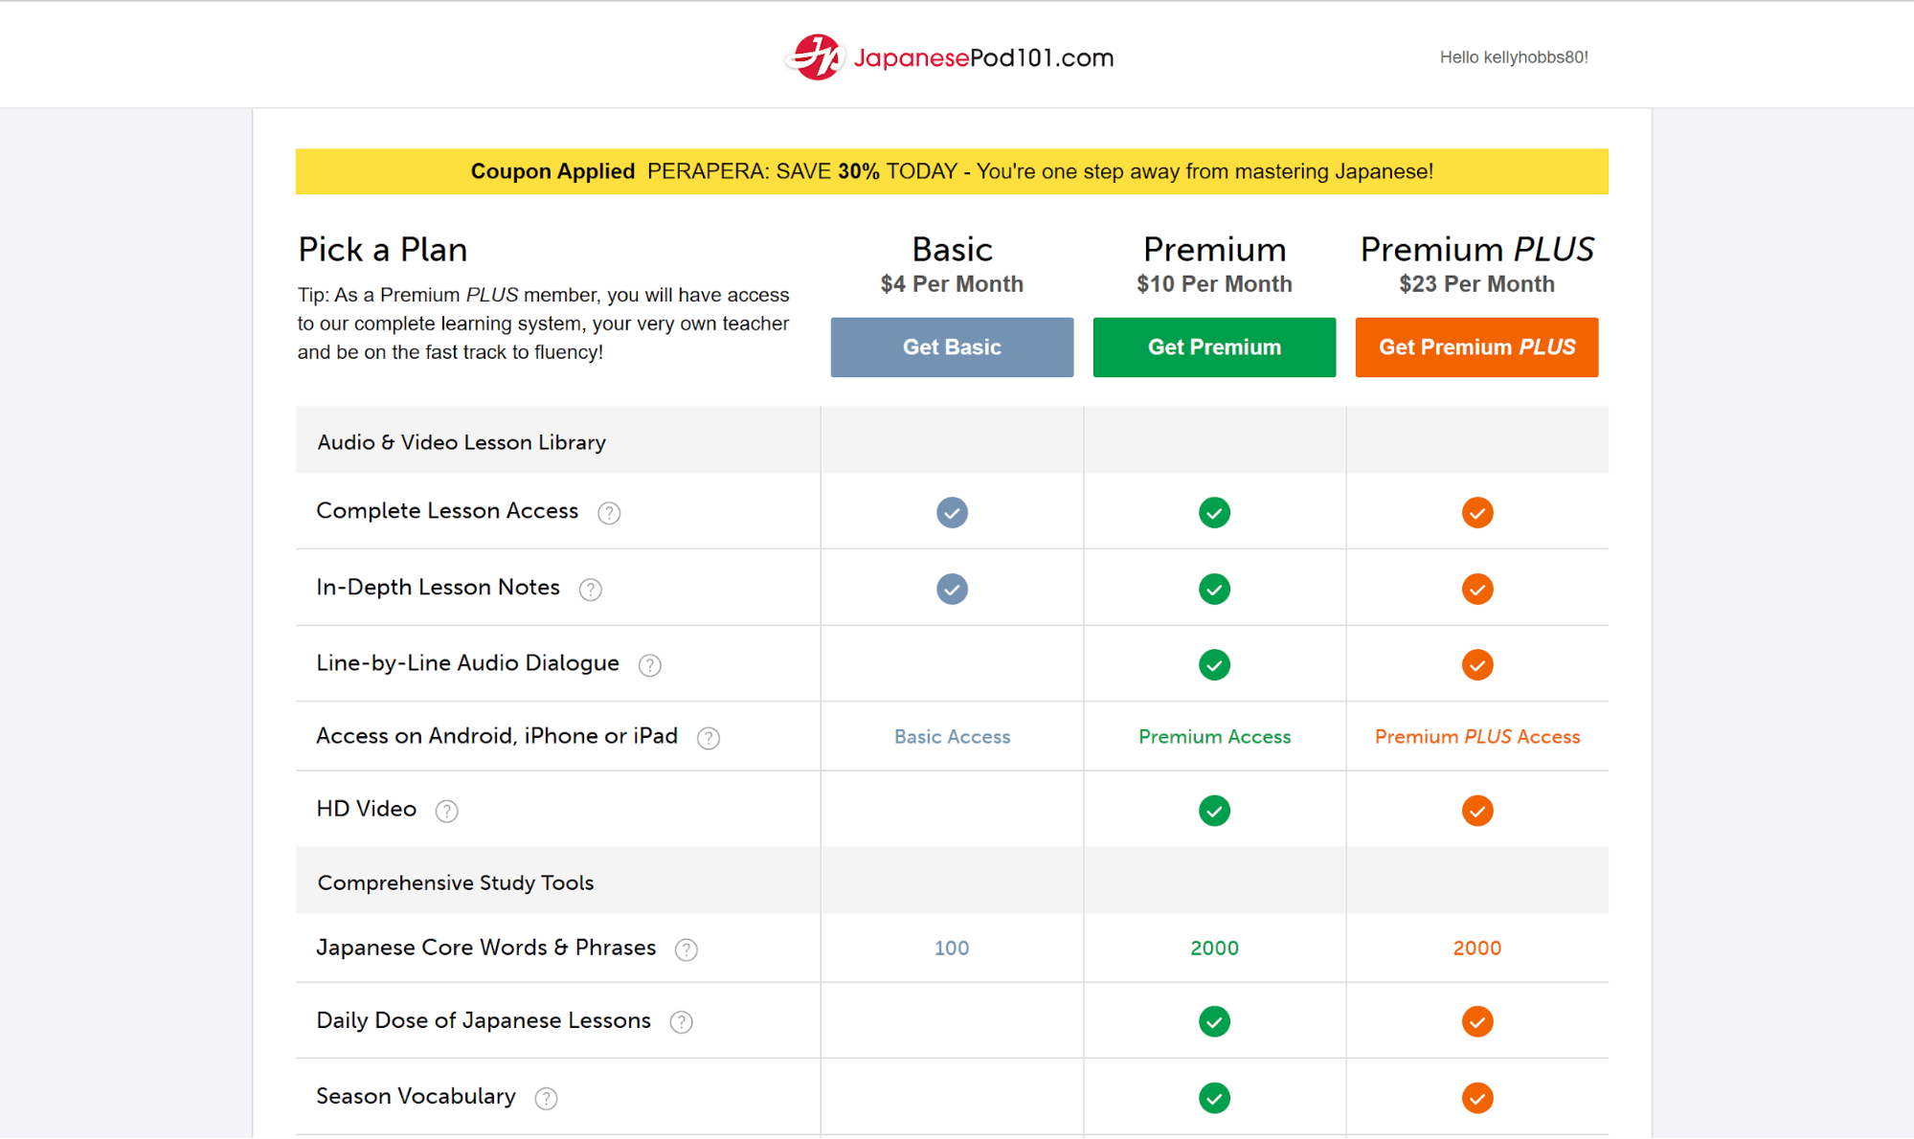Click JapanesePod101.com site name link
The image size is (1914, 1139).
[983, 57]
